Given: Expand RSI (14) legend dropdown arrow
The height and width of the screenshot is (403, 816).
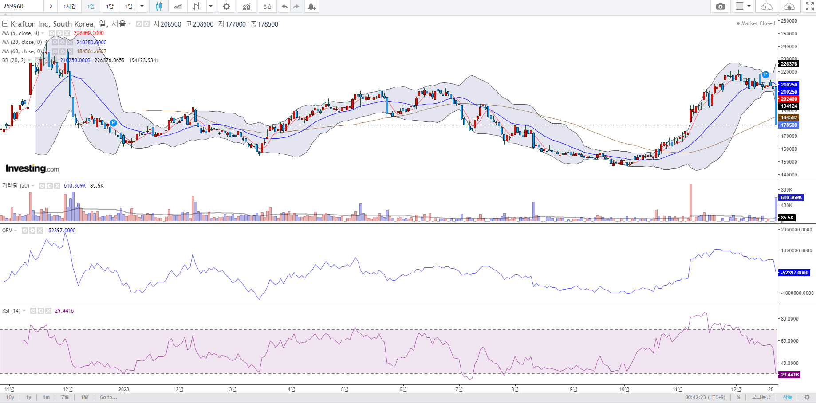Looking at the screenshot, I should [24, 311].
